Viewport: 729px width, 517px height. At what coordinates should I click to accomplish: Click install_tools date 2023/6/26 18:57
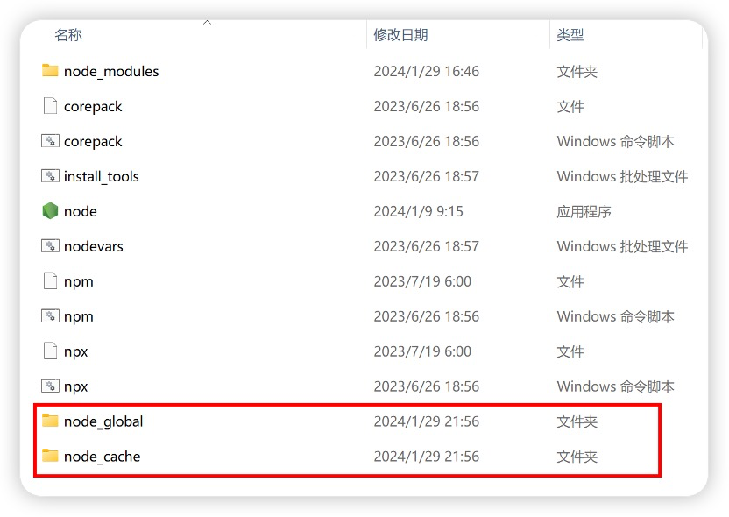point(427,176)
